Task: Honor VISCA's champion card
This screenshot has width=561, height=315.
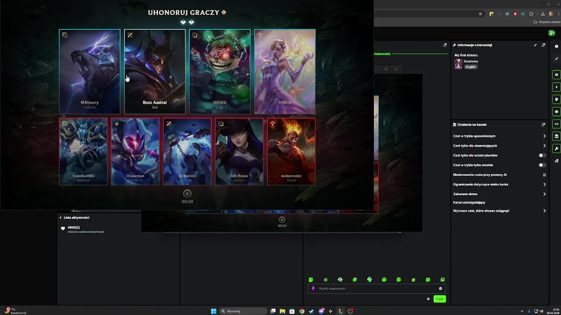Action: tap(285, 71)
